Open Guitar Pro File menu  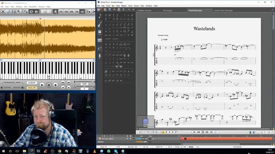98,6
